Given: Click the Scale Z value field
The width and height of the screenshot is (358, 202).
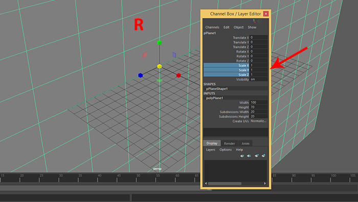Looking at the screenshot, I should pyautogui.click(x=258, y=74).
